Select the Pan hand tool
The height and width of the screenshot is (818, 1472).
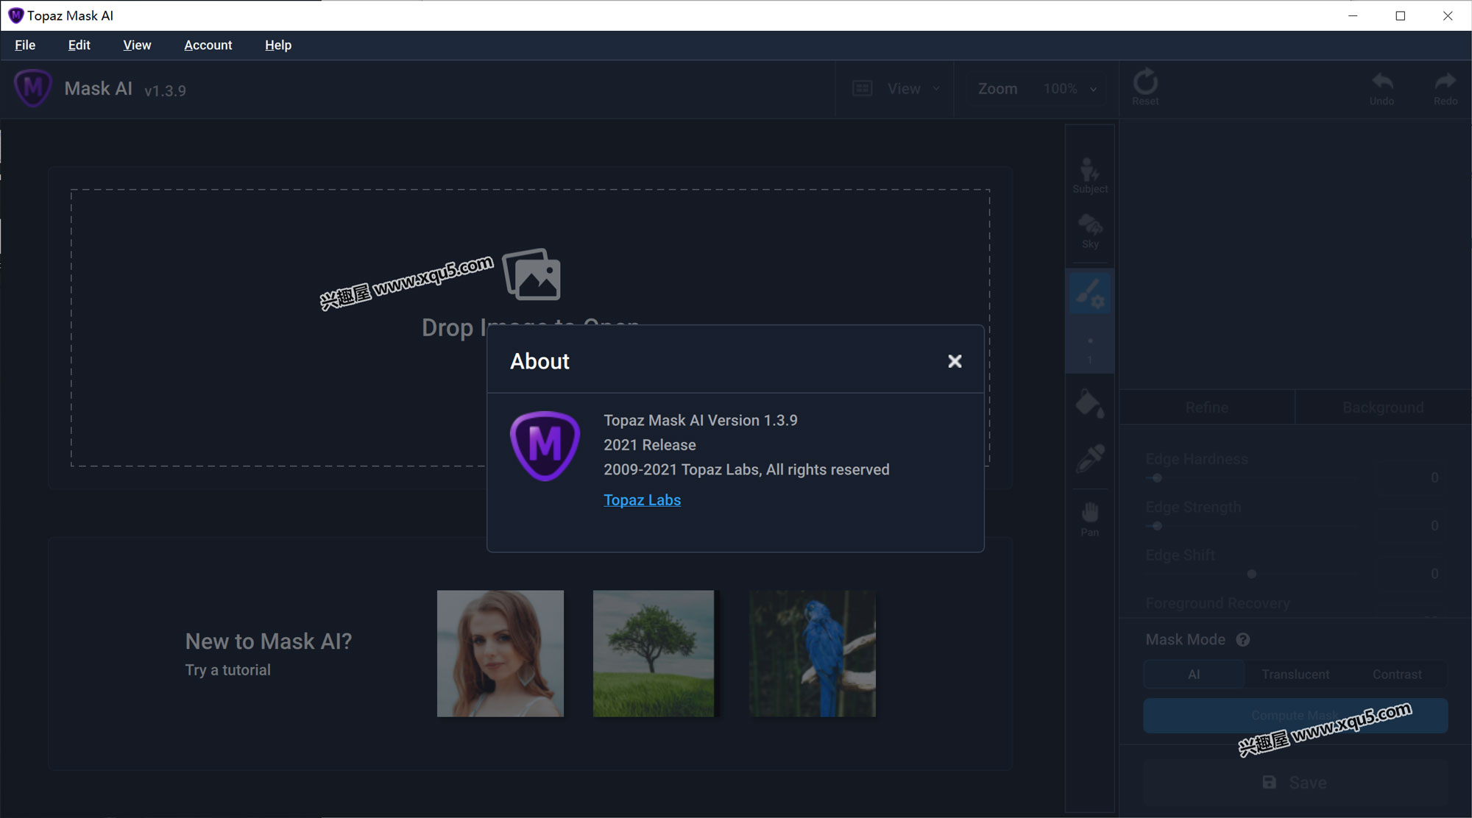[x=1089, y=517]
